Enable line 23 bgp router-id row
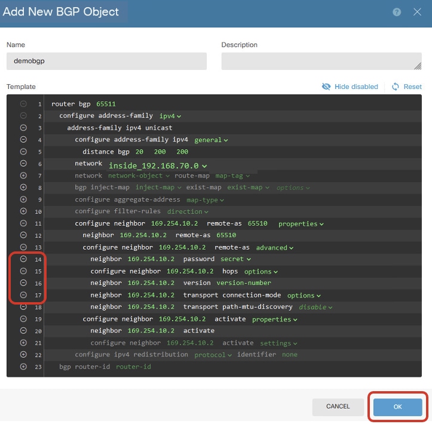Image resolution: width=432 pixels, height=424 pixels. [x=23, y=367]
